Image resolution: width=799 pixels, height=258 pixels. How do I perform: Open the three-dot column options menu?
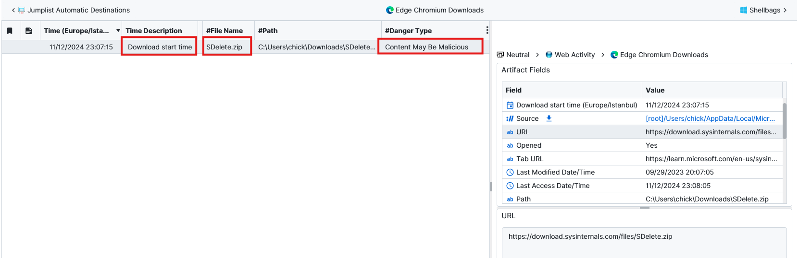(x=487, y=30)
